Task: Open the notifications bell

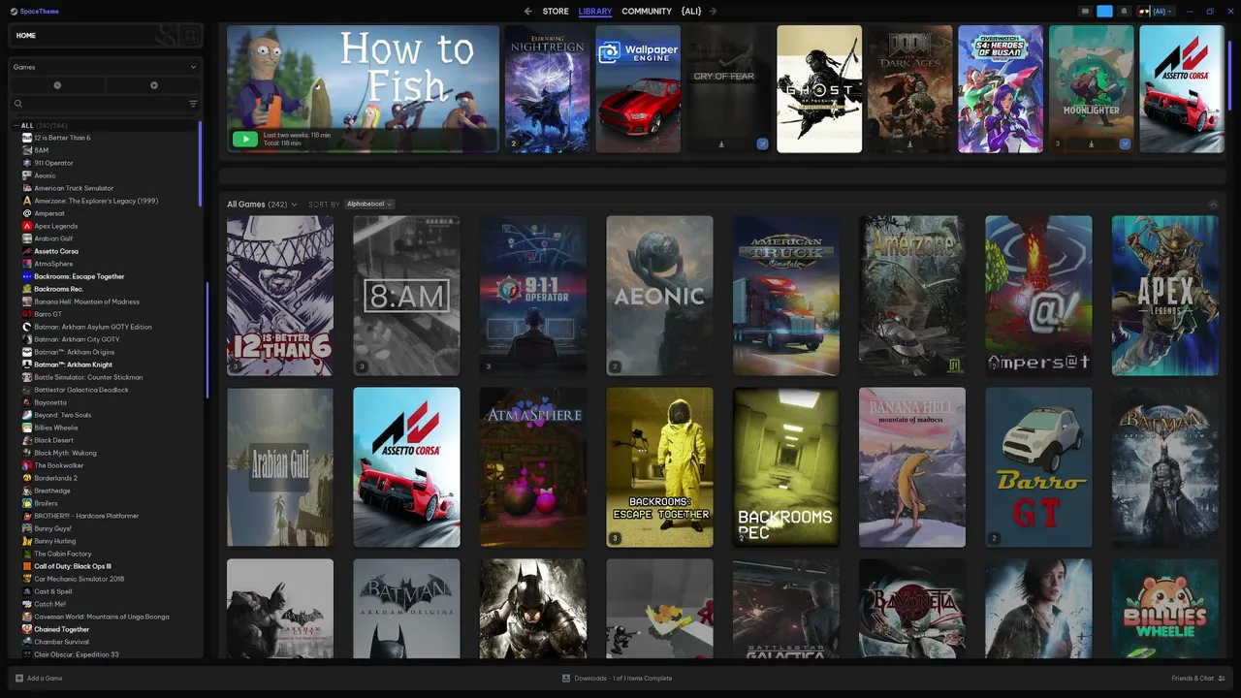Action: click(x=1124, y=12)
